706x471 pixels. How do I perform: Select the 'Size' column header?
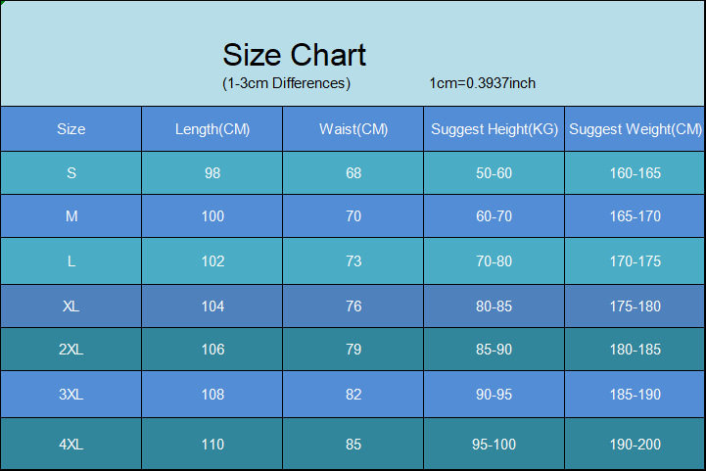[x=71, y=129]
